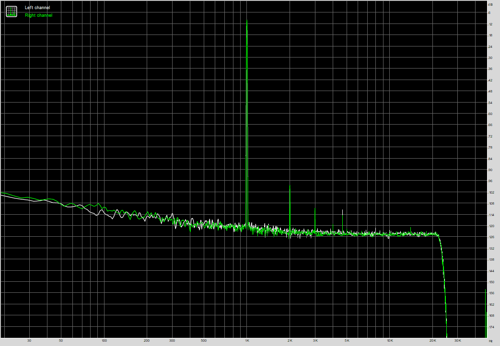Click the Hz unit label
The width and height of the screenshot is (500, 346).
tap(490, 341)
